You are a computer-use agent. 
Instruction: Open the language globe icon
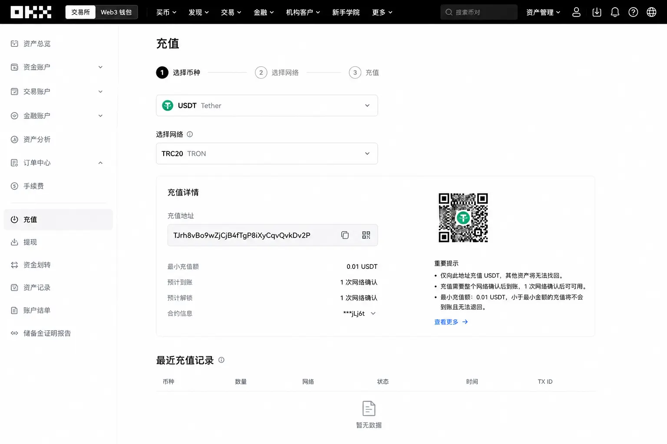pos(651,12)
